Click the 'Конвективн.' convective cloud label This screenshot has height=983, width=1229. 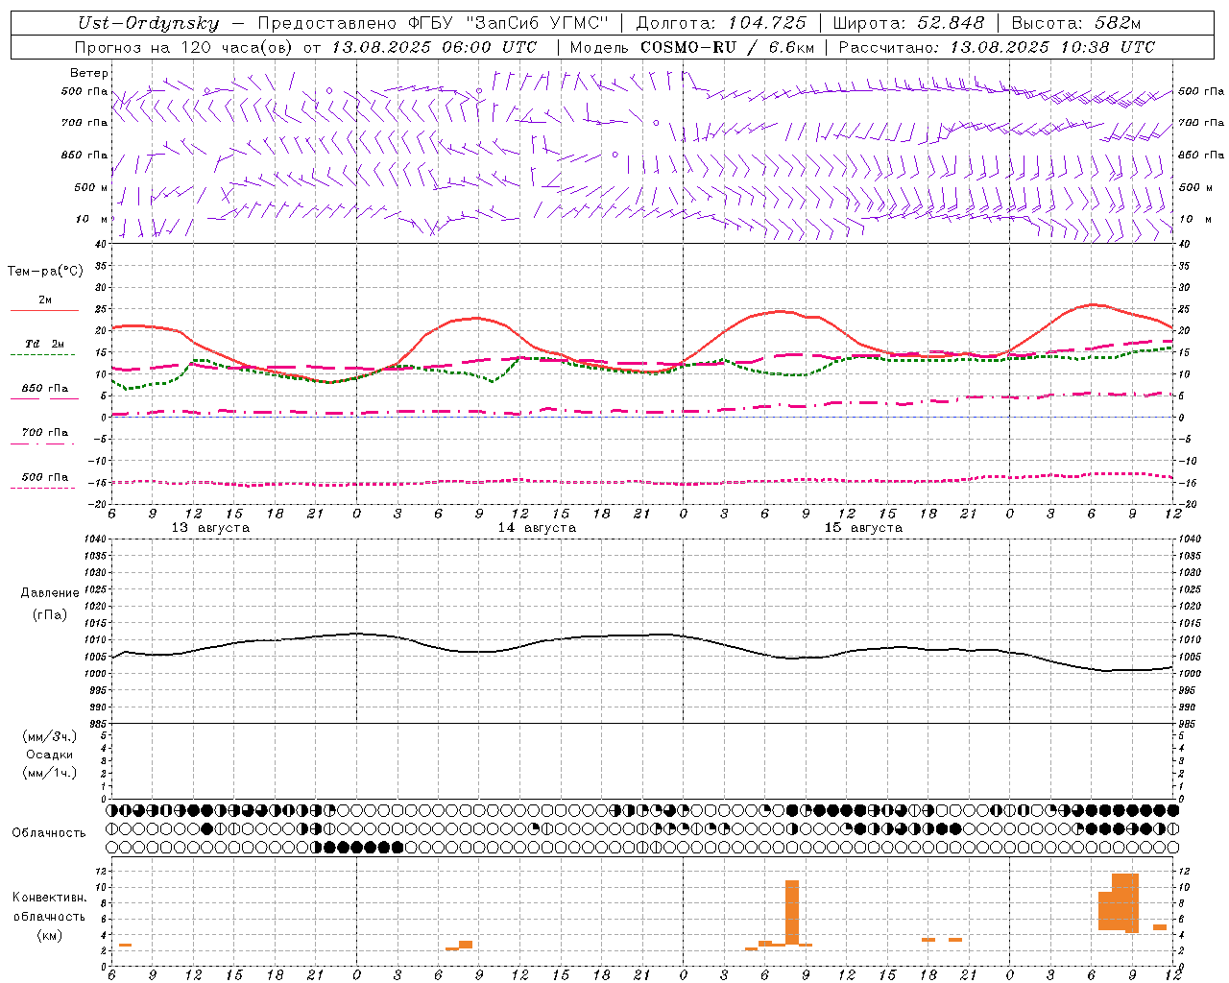point(50,898)
